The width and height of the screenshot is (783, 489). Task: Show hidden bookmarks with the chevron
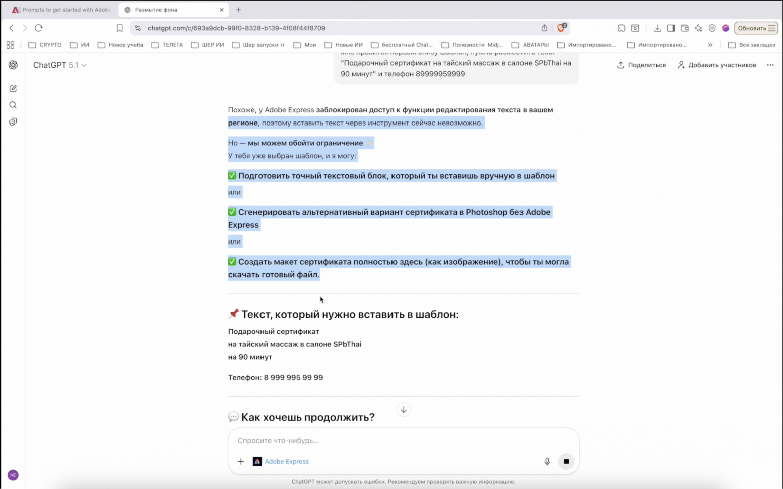coord(710,45)
